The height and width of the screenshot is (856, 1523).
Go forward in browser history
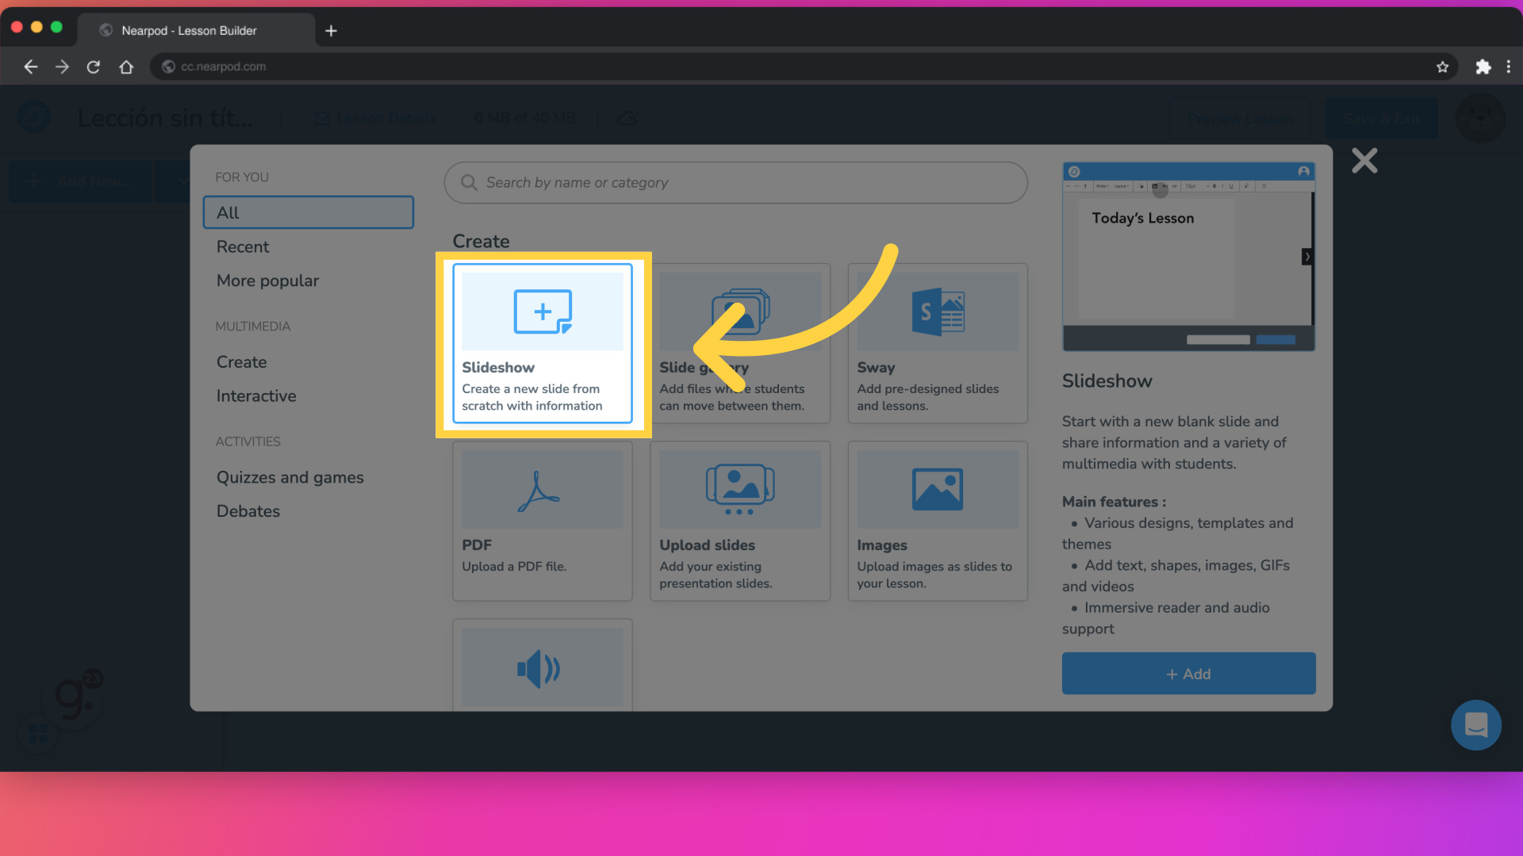[62, 67]
